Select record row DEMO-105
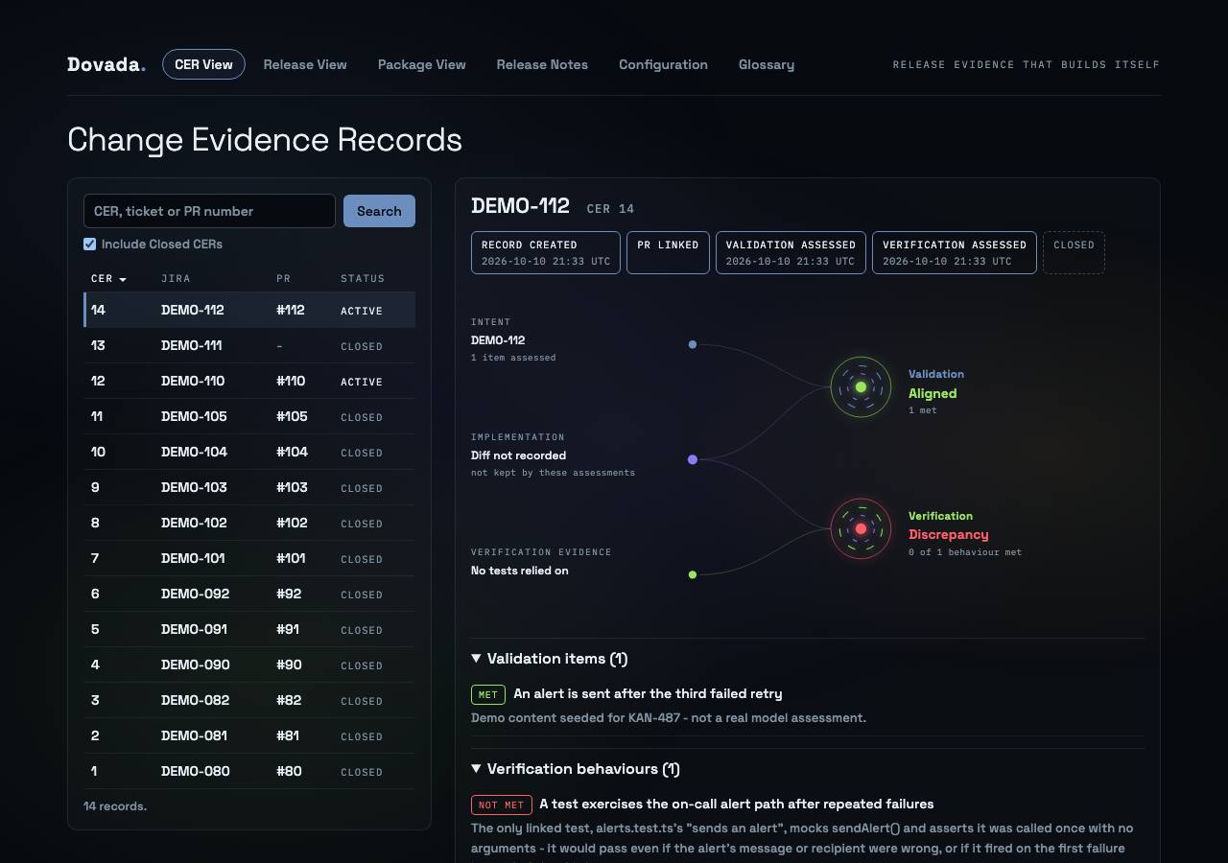The width and height of the screenshot is (1228, 863). pos(249,416)
